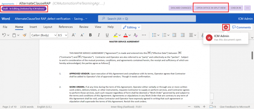Image resolution: width=254 pixels, height=109 pixels.
Task: Click Page 2 of 10 status
Action: click(x=9, y=107)
